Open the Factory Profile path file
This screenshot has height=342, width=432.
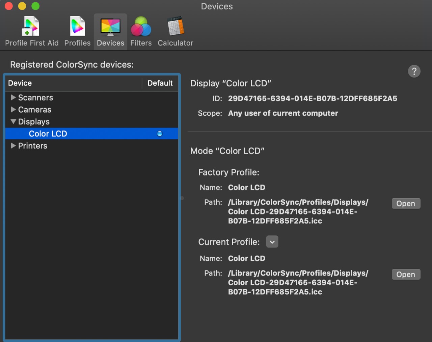(x=406, y=203)
